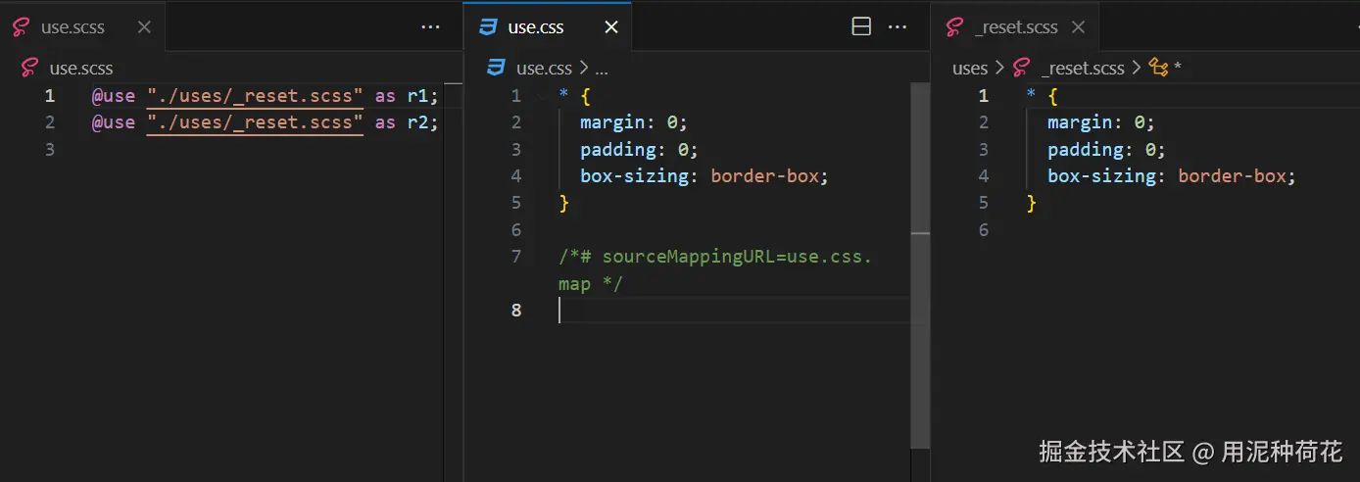Collapse the * rule fold in use.css
Screen dimensions: 1360x482
(542, 96)
